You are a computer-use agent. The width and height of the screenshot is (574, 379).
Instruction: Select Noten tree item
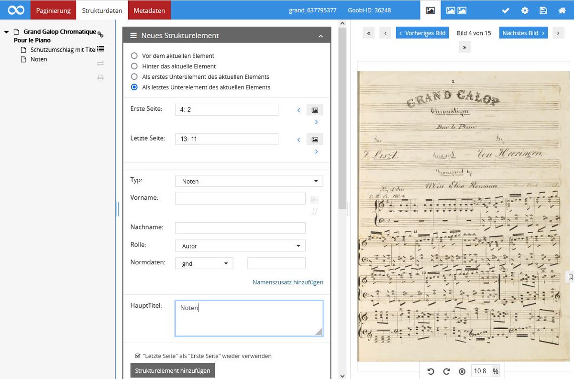(39, 59)
